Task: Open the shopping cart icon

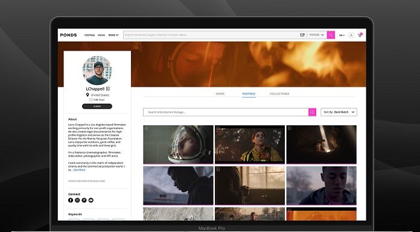Action: click(x=360, y=35)
